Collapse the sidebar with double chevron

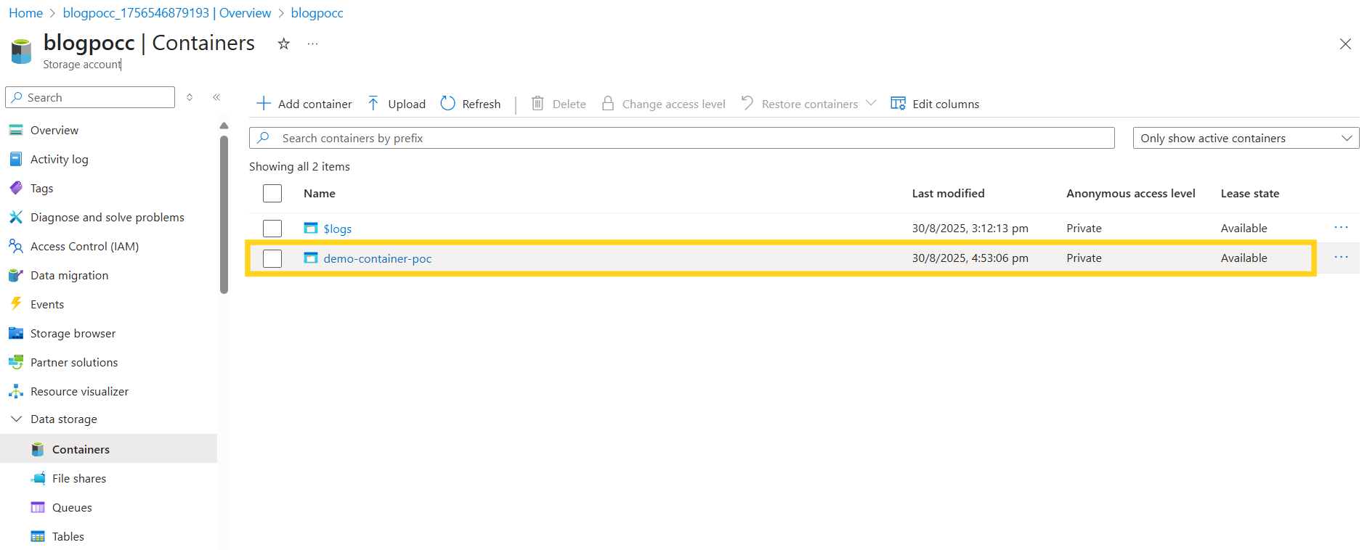click(x=216, y=97)
